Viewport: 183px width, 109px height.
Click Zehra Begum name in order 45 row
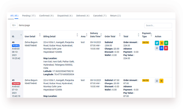coord(31,80)
